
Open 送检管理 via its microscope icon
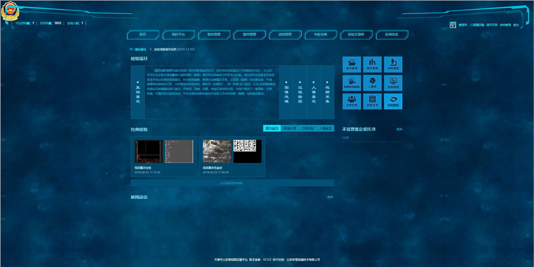(393, 64)
